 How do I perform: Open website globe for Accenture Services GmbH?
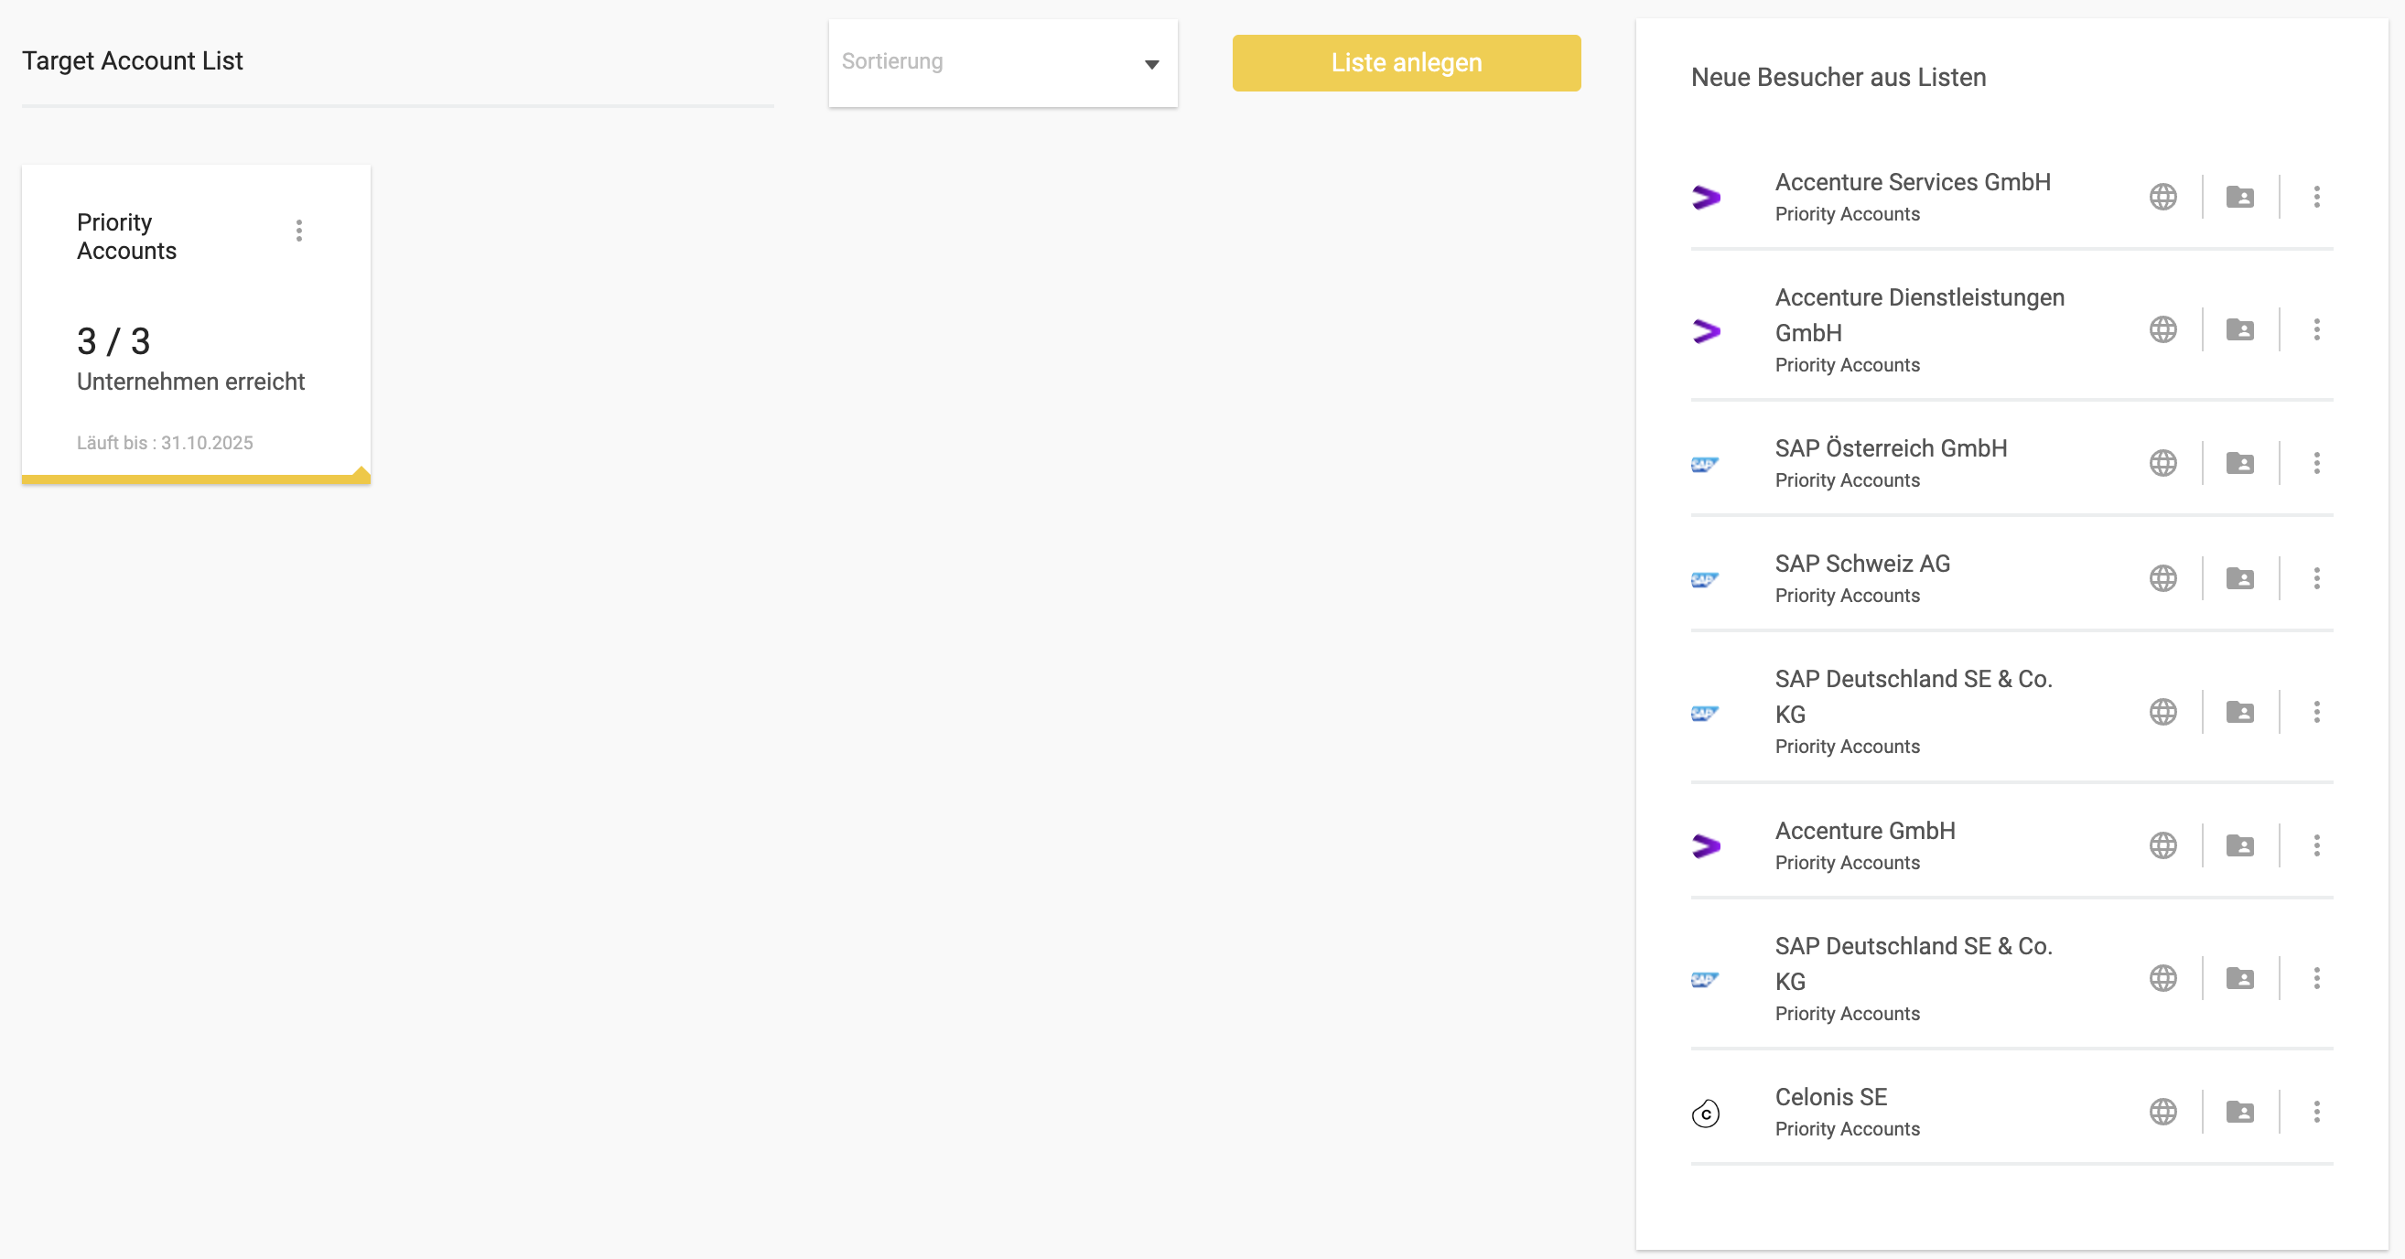(x=2162, y=197)
